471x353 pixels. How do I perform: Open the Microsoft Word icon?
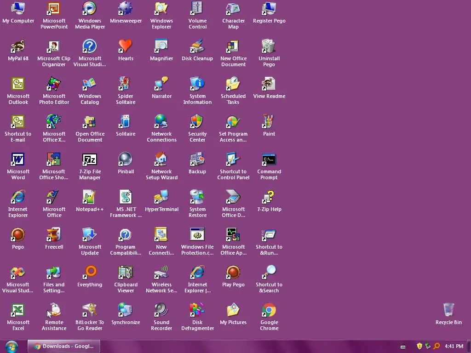click(x=18, y=159)
